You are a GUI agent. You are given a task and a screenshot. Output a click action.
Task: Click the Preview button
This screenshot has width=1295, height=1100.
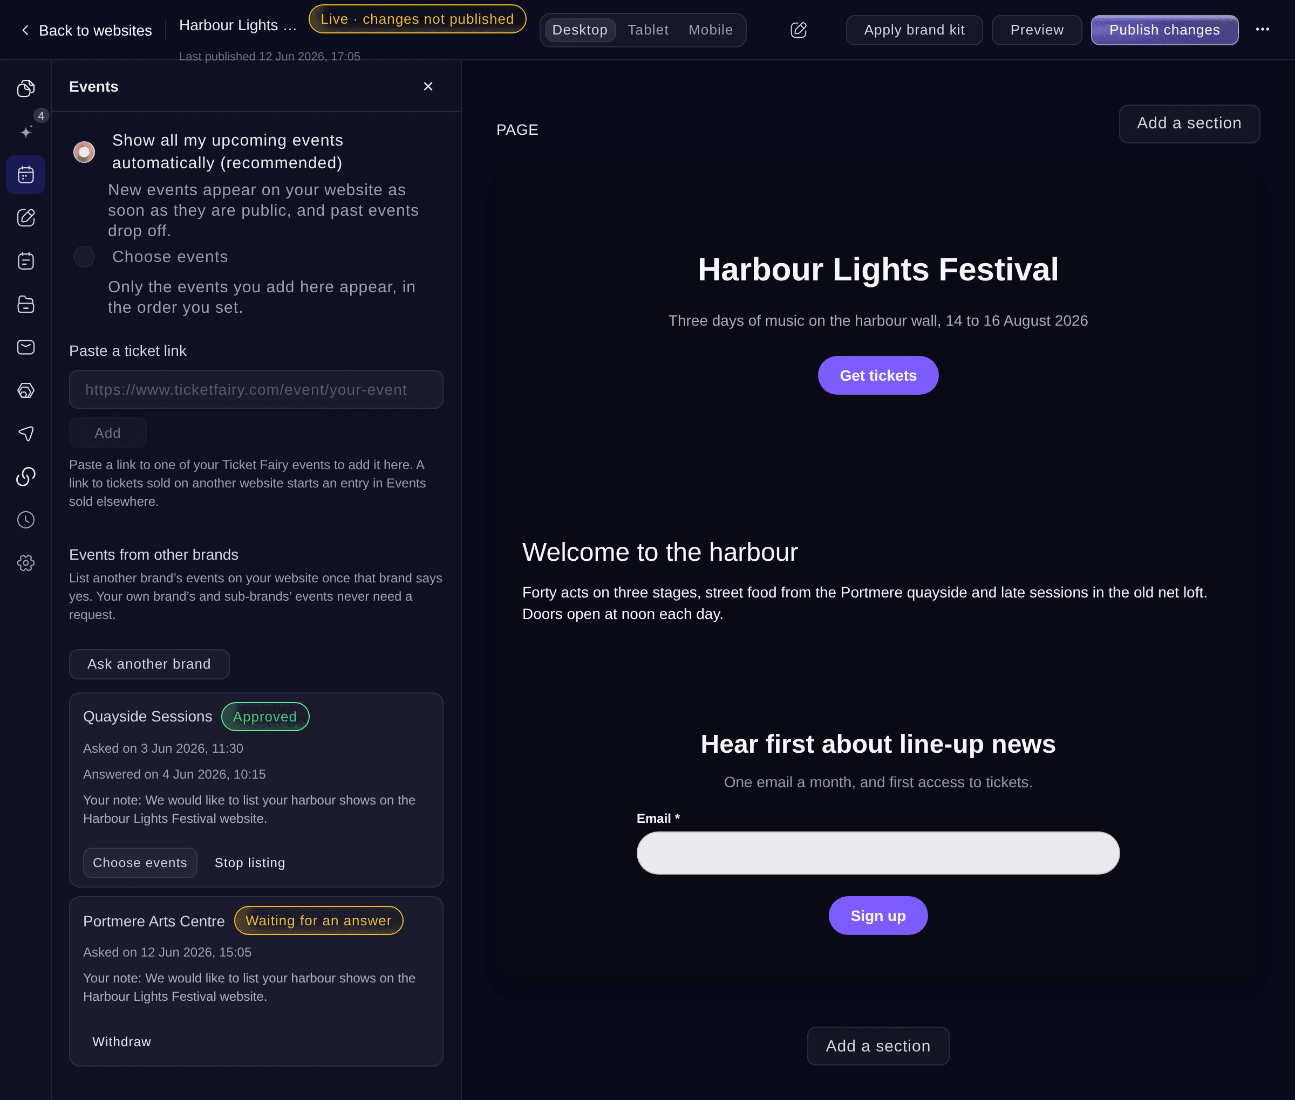tap(1037, 30)
